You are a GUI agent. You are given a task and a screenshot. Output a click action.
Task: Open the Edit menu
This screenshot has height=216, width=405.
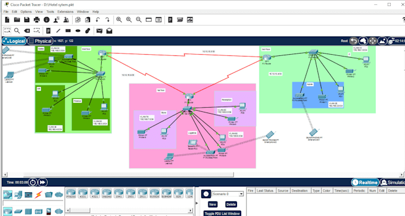[14, 12]
